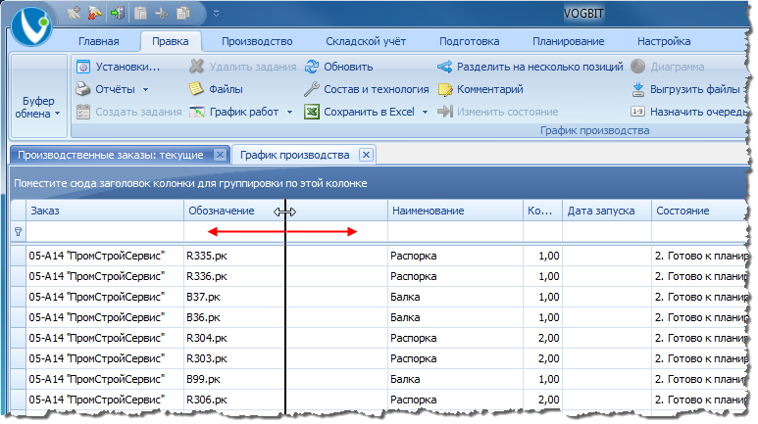
Task: Click the Состав и технология label
Action: click(x=377, y=89)
